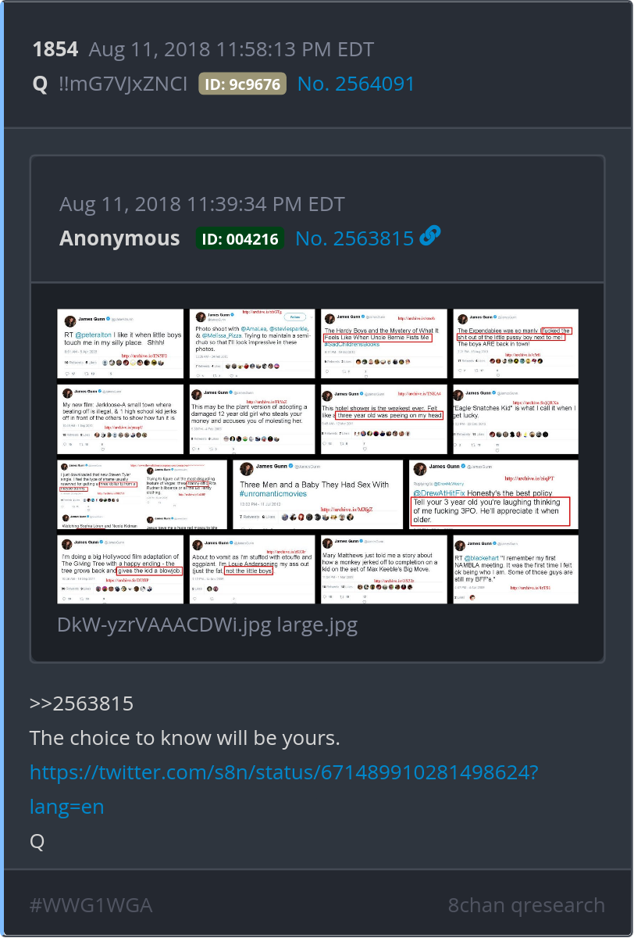Click the Photo shoot tweet mentioning @AmaLea

252,345
